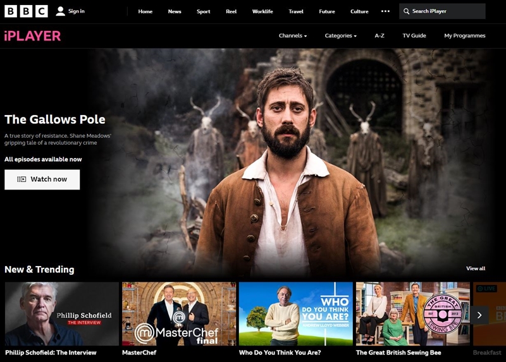Go to My Programmes
Image resolution: width=506 pixels, height=362 pixels.
pos(464,36)
